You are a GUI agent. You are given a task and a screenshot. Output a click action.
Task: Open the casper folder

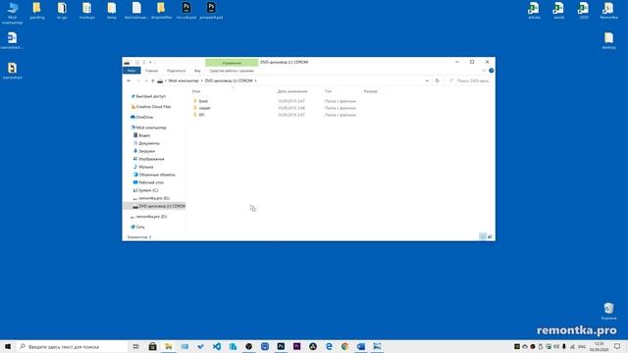coord(204,108)
